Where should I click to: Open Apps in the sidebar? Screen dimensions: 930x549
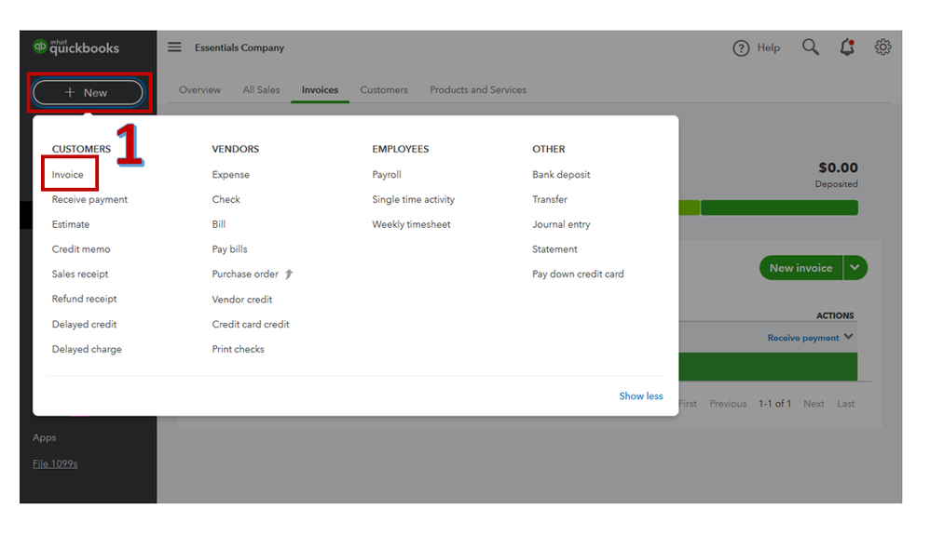click(x=45, y=437)
